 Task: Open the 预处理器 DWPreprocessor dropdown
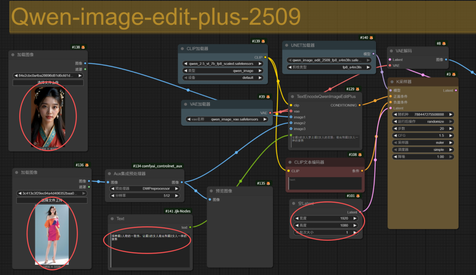(x=145, y=189)
